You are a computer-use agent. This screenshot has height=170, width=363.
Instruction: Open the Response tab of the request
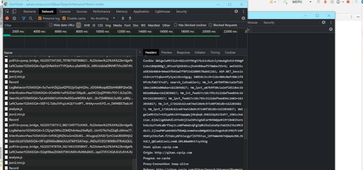tap(183, 52)
